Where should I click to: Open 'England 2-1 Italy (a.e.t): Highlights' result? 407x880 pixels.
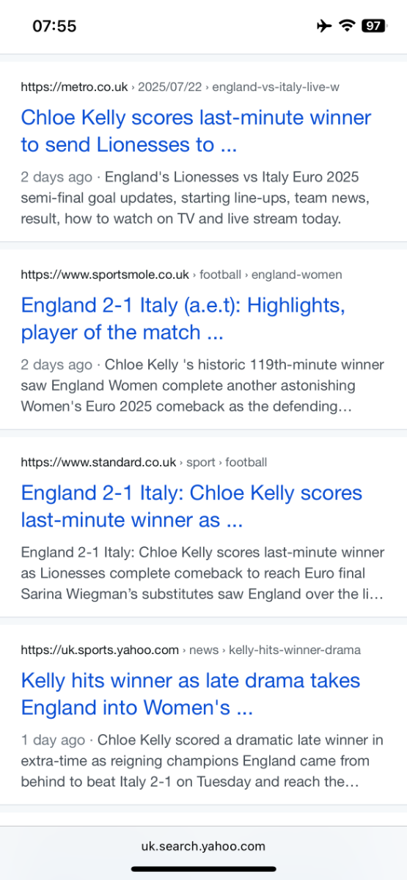point(183,319)
